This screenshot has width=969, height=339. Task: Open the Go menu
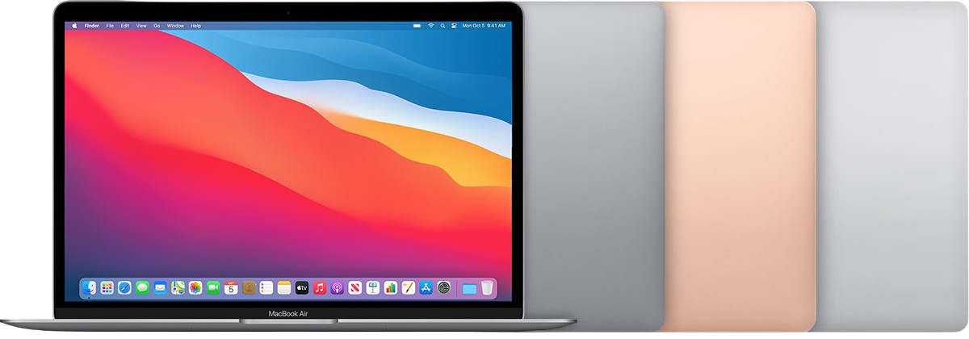point(157,26)
